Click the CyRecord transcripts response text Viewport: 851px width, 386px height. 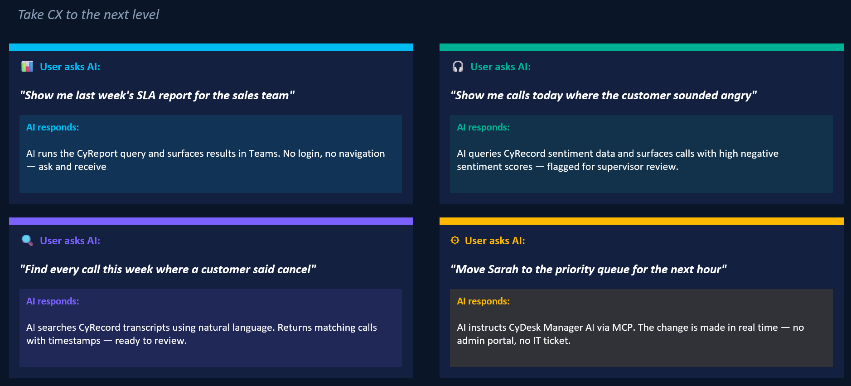202,334
